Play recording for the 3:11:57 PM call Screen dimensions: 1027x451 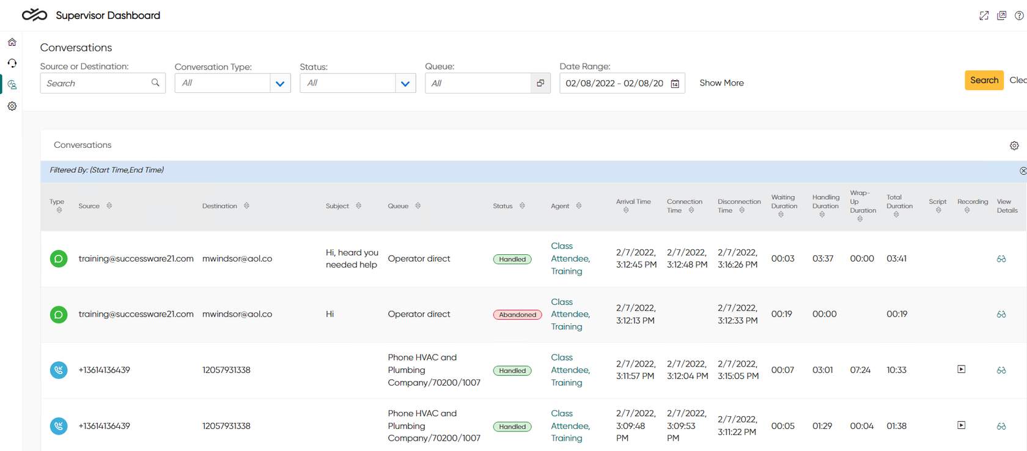point(961,369)
